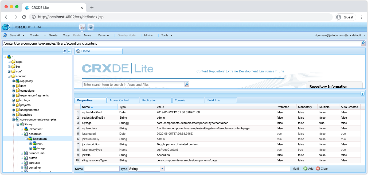This screenshot has width=368, height=175.
Task: Click Mixins in the toolbar
Action: pyautogui.click(x=150, y=35)
